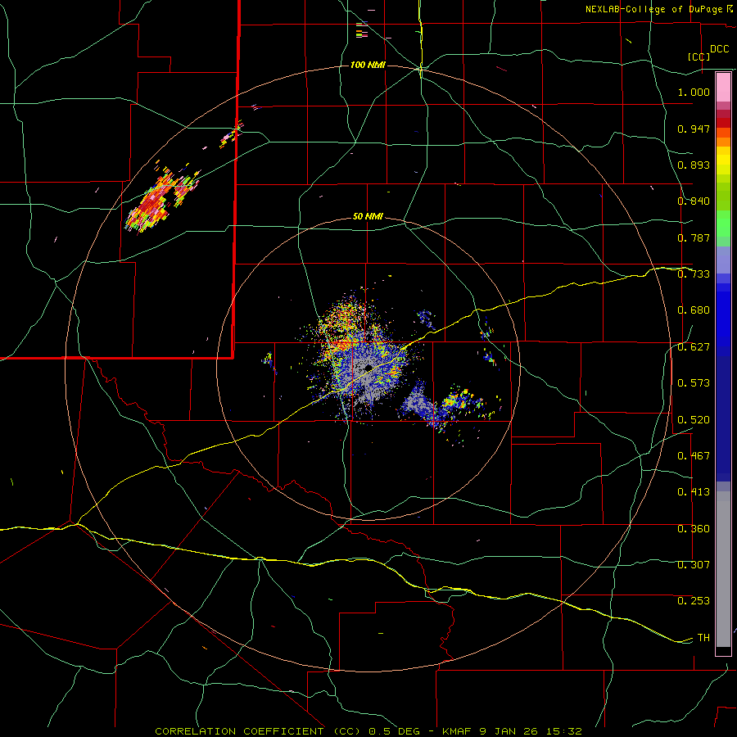Viewport: 737px width, 737px height.
Task: Select the 0.520 scale value
Action: (694, 420)
